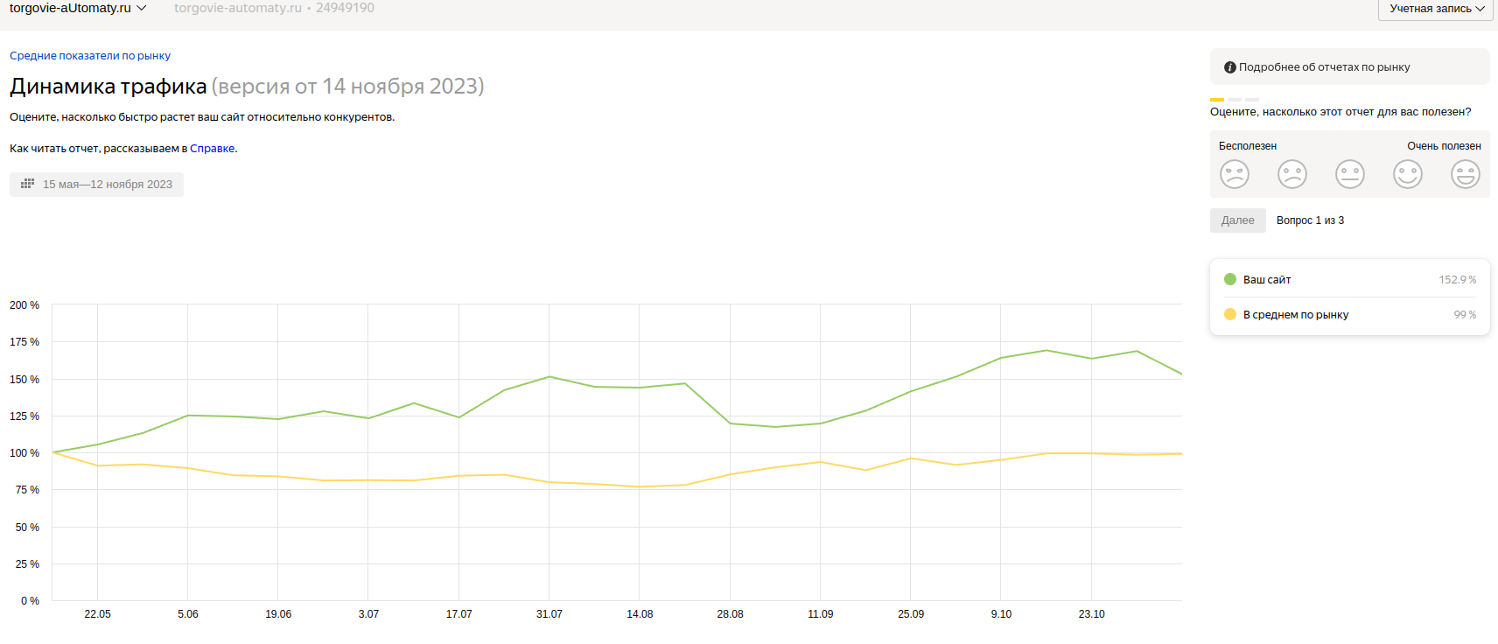The width and height of the screenshot is (1498, 644).
Task: Click the info icon beside 'Подробнее об отчетах'
Action: (1230, 67)
